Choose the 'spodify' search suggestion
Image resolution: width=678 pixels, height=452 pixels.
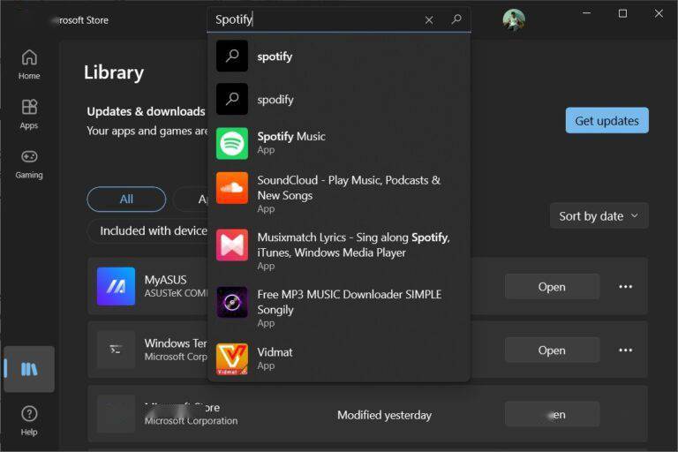pyautogui.click(x=339, y=100)
